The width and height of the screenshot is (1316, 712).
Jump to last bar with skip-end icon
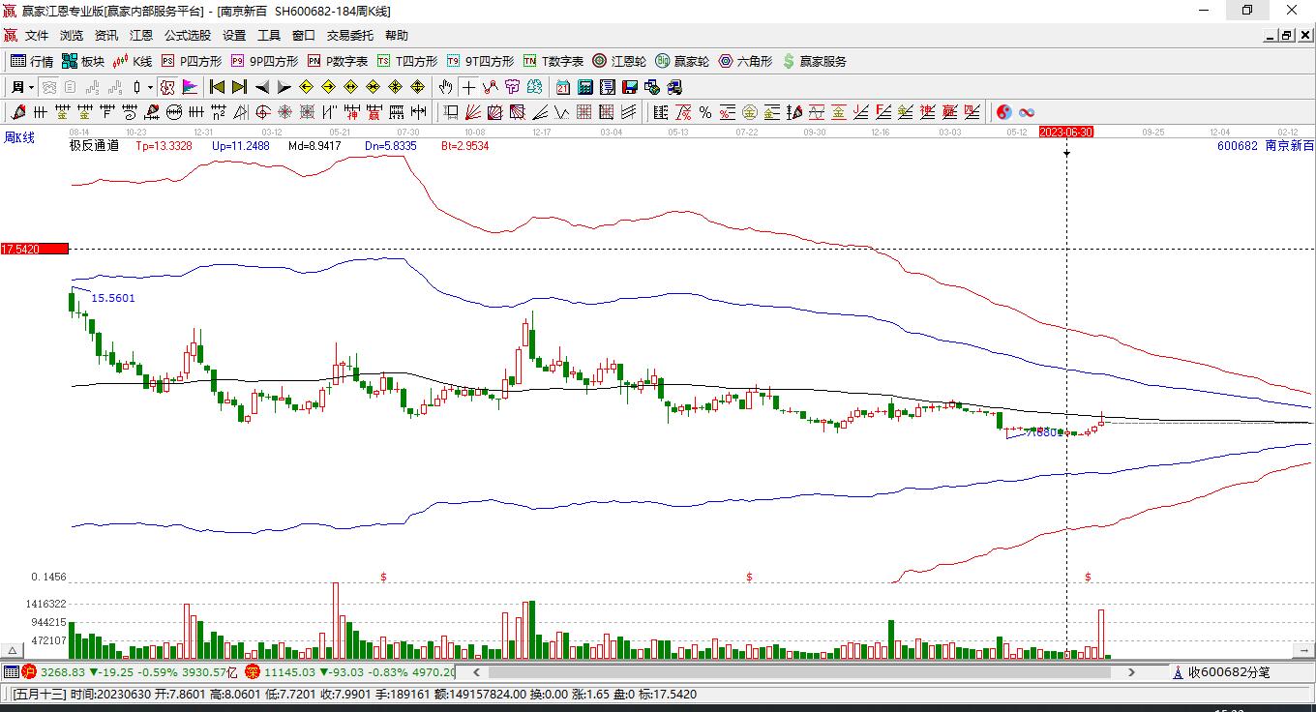pos(239,87)
